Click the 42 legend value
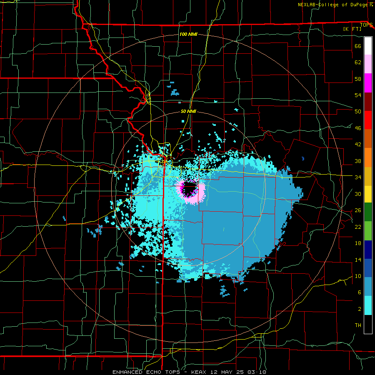 point(358,145)
